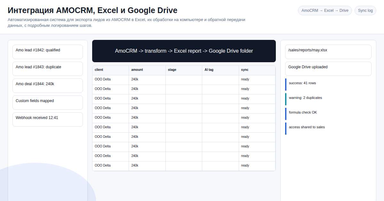Screen dimensions: 384x201
Task: Open the Amo deal #1844: 240k card
Action: [x=48, y=86]
